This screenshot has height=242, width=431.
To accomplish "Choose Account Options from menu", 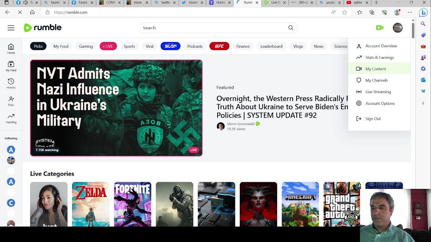I will pos(379,104).
